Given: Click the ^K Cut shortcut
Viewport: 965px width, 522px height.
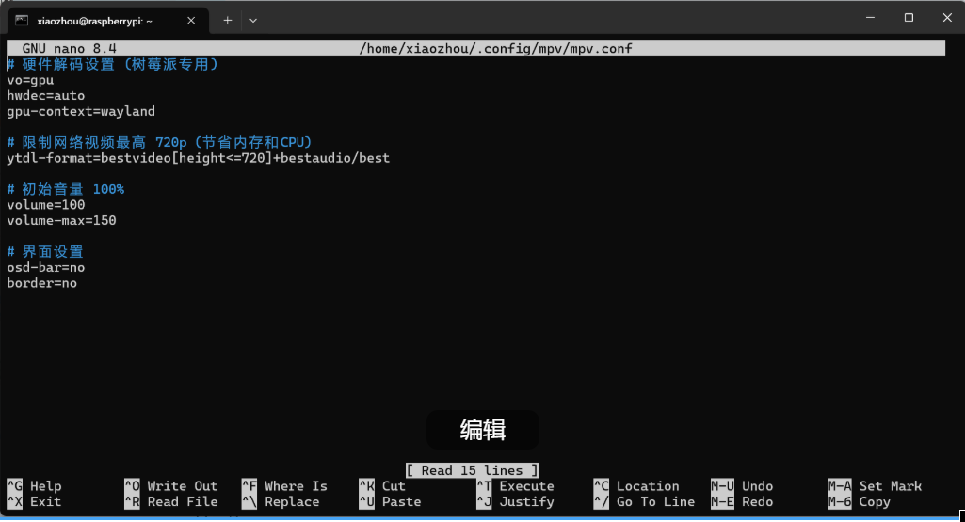Looking at the screenshot, I should tap(382, 486).
